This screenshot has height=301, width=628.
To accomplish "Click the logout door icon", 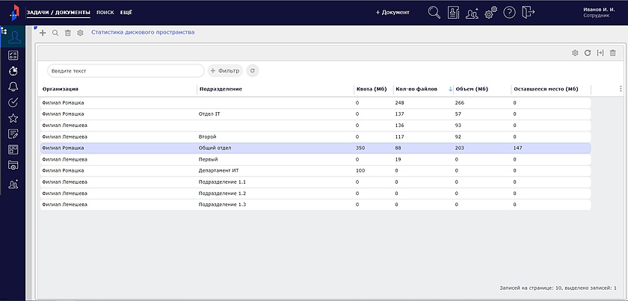I will click(529, 13).
